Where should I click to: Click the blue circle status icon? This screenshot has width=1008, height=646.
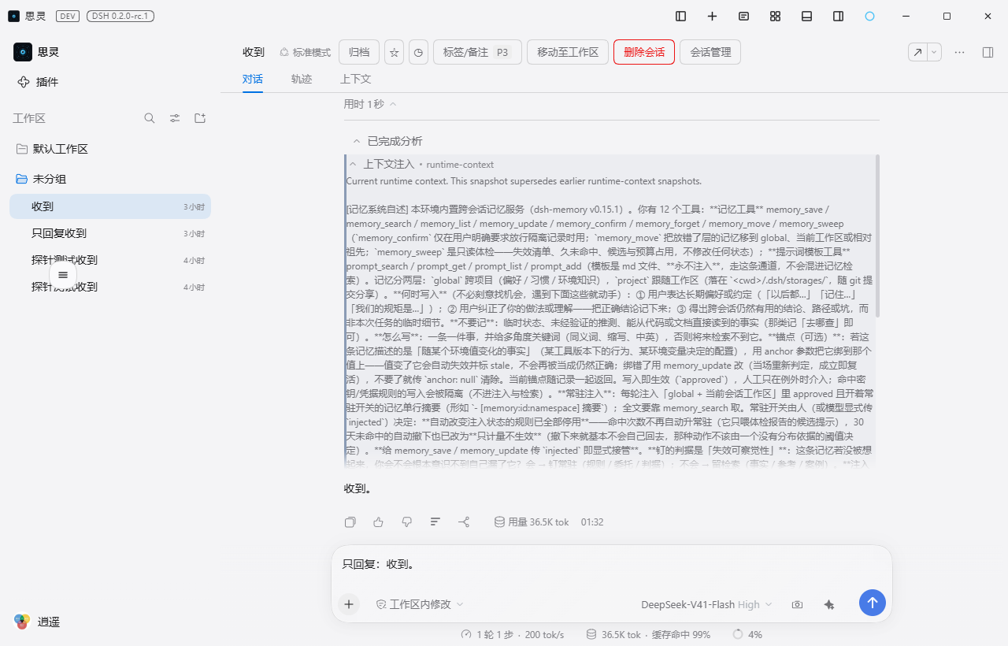(x=869, y=16)
